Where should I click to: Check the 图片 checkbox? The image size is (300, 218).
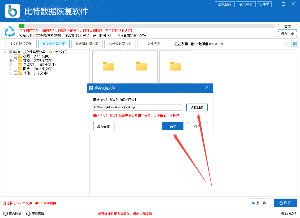click(15, 69)
